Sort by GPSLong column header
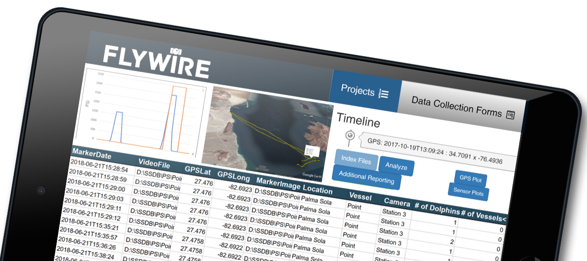The image size is (587, 261). click(x=234, y=176)
